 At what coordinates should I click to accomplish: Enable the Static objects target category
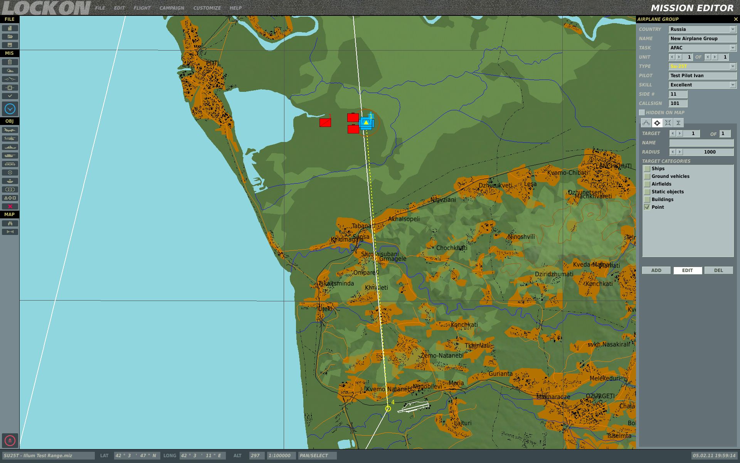(x=647, y=192)
